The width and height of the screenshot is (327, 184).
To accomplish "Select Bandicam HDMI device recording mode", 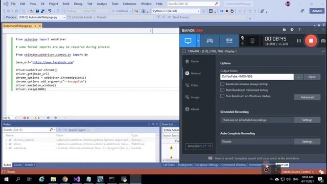I will coord(229,41).
